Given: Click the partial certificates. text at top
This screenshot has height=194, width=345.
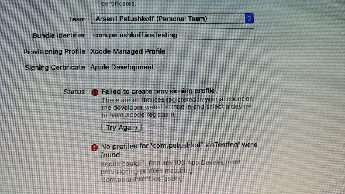Looking at the screenshot, I should coord(119,4).
